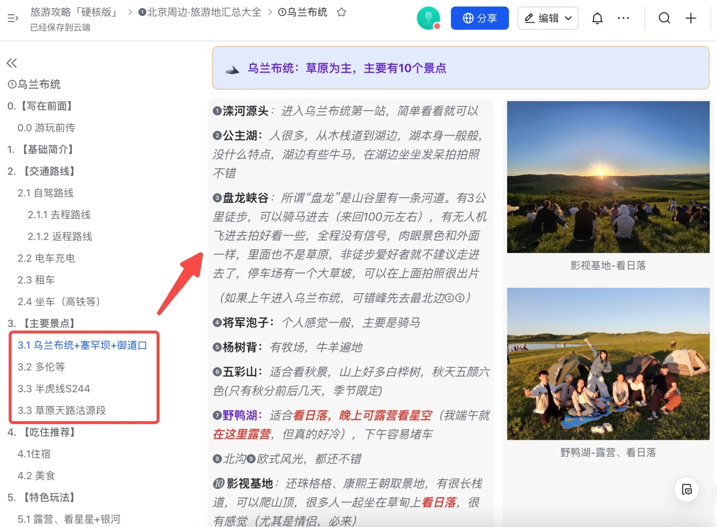Click the text ❷公主湖

pyautogui.click(x=238, y=135)
